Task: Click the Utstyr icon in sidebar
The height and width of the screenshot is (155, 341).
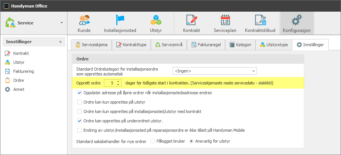Action: click(x=8, y=62)
